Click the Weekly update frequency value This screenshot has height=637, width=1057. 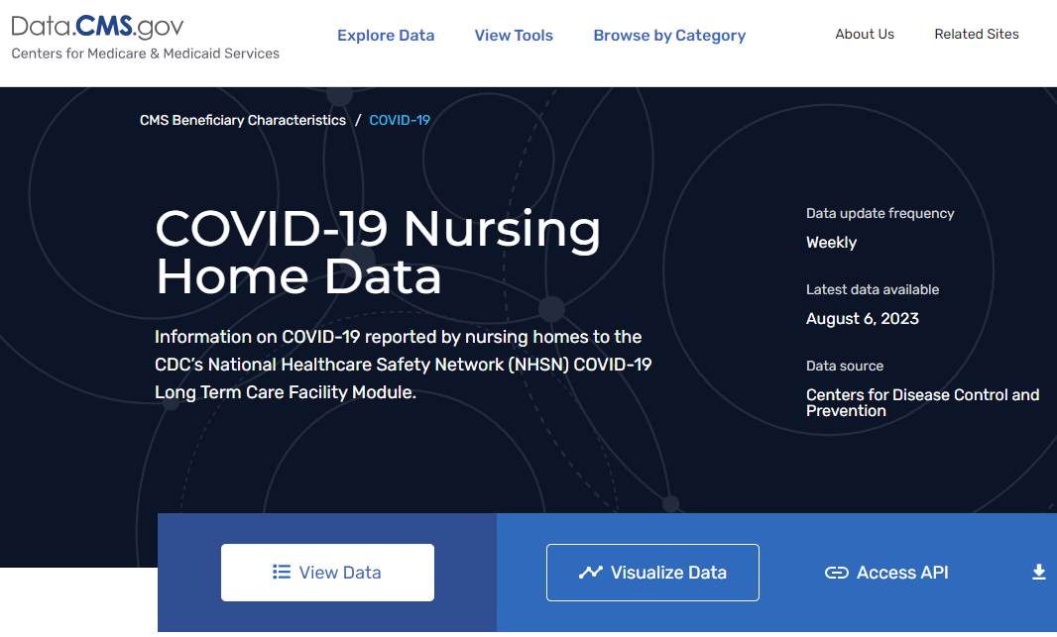pos(831,243)
